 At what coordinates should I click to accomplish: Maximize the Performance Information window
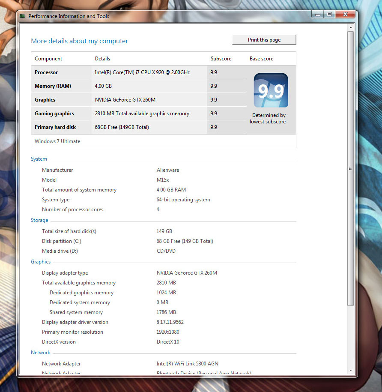(329, 15)
